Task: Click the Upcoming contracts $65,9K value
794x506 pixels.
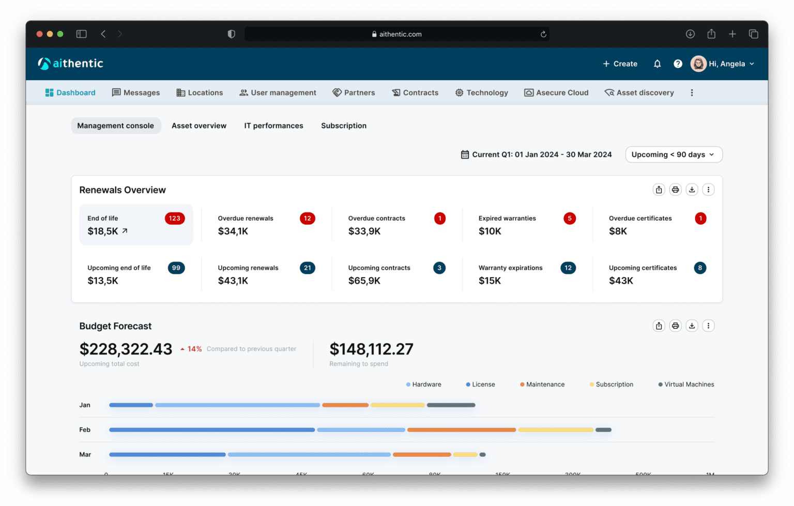Action: 364,281
